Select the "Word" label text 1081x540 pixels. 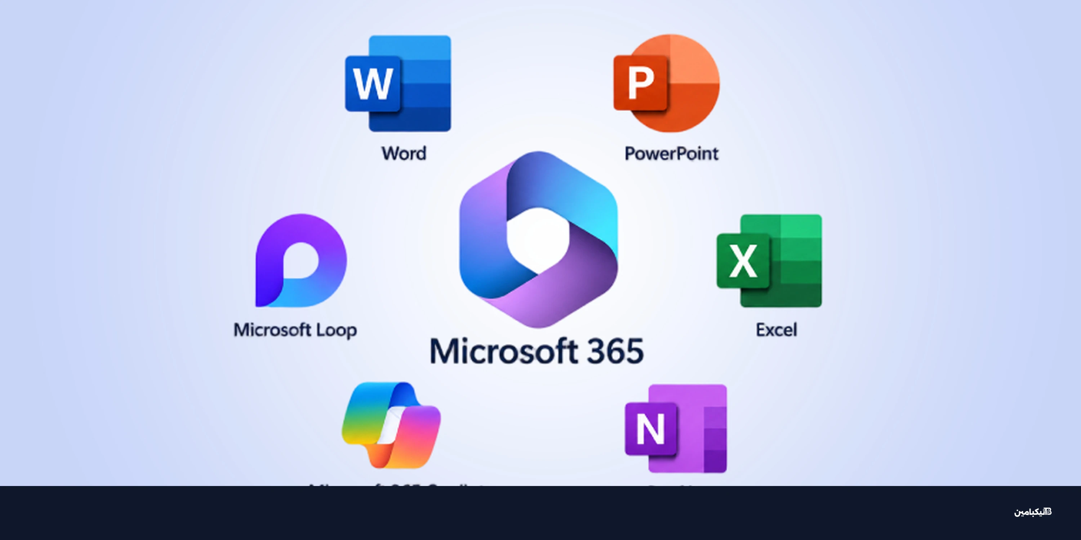tap(404, 153)
